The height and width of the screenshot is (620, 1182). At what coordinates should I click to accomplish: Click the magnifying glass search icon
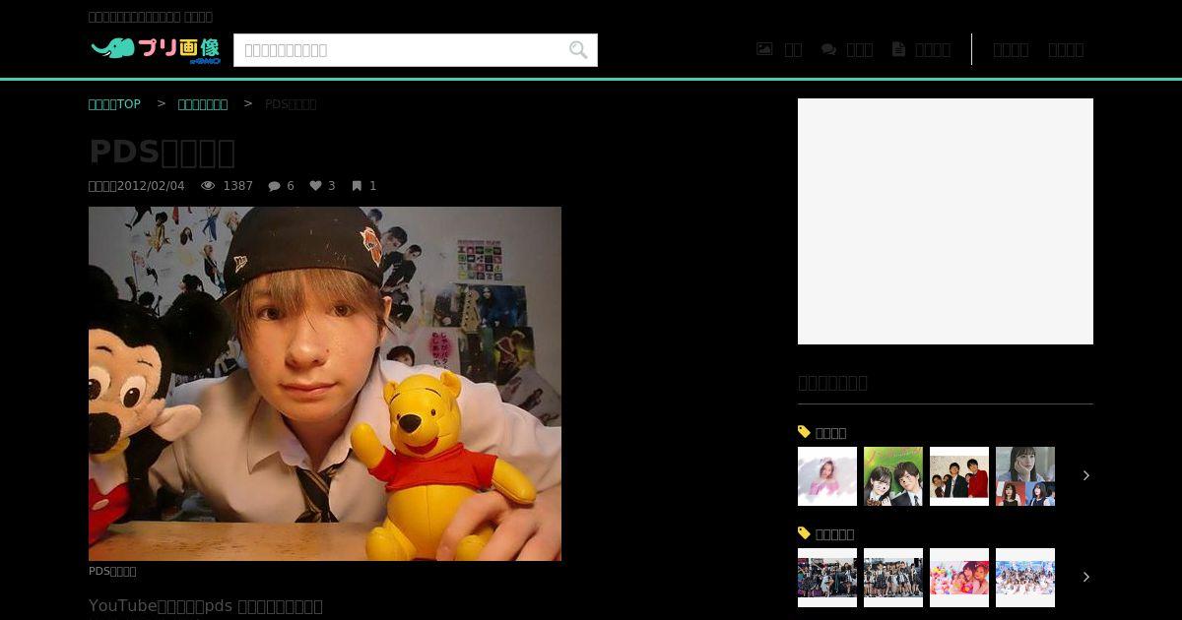point(578,50)
